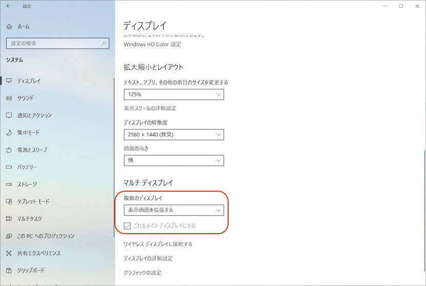Screen dimensions: 426x286
Task: Select the Notifications and actions icon
Action: point(9,115)
